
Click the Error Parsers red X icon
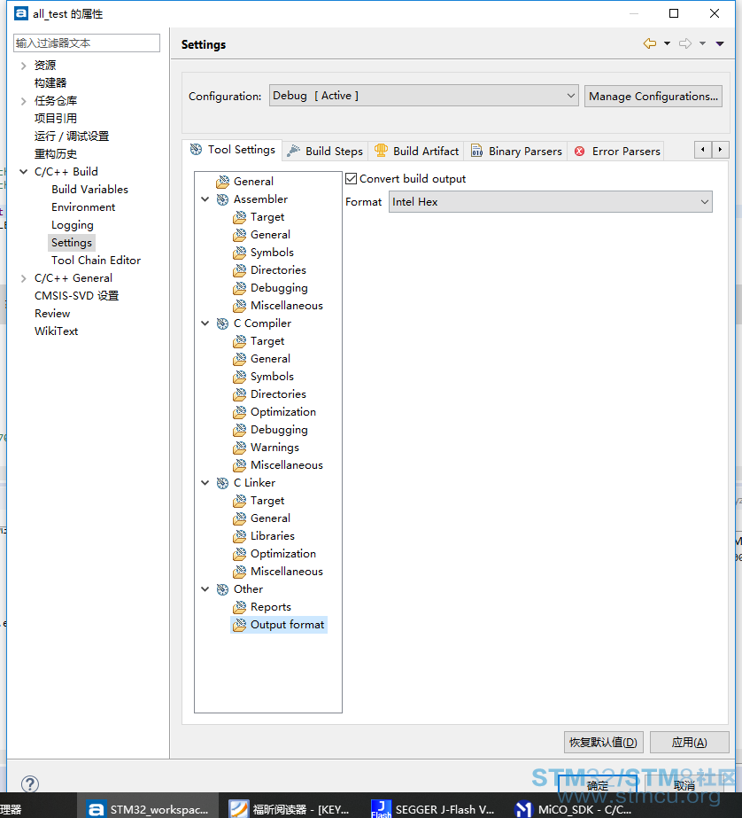click(579, 152)
